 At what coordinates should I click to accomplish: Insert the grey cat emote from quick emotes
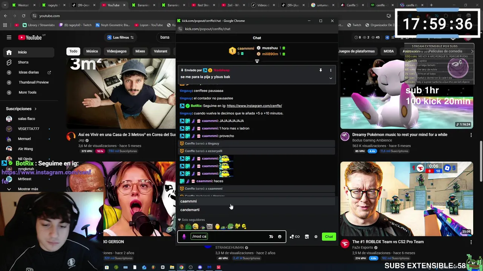[209, 227]
